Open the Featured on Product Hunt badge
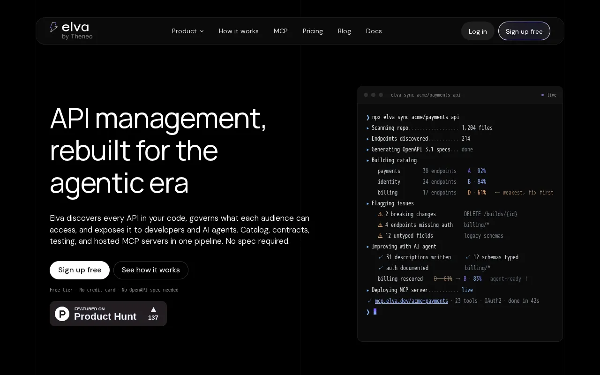Viewport: 600px width, 375px height. (108, 314)
